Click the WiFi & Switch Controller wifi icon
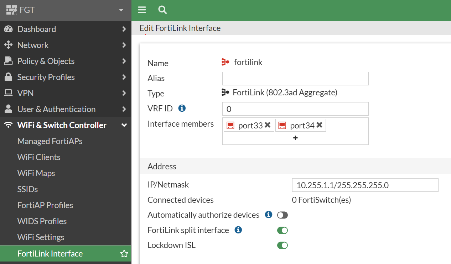 [x=8, y=125]
